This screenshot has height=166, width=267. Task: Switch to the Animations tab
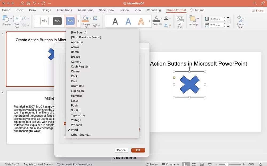pyautogui.click(x=85, y=10)
